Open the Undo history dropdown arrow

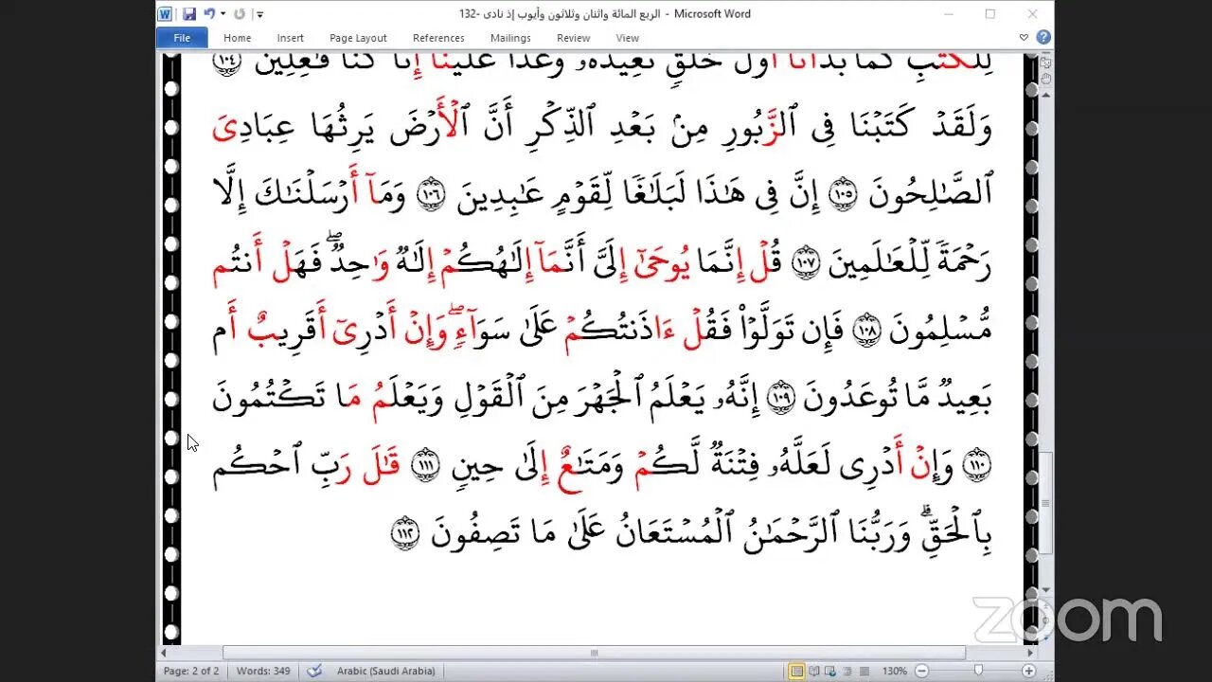tap(222, 14)
